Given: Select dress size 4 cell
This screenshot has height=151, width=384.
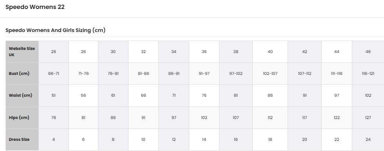Looking at the screenshot, I should (54, 140).
